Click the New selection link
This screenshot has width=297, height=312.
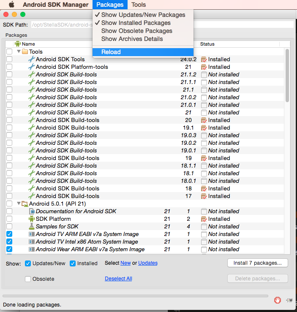point(125,263)
